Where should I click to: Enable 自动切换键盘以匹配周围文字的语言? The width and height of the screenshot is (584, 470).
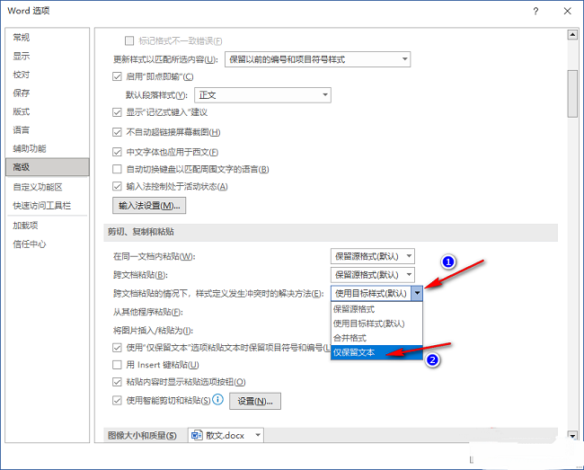[x=117, y=169]
